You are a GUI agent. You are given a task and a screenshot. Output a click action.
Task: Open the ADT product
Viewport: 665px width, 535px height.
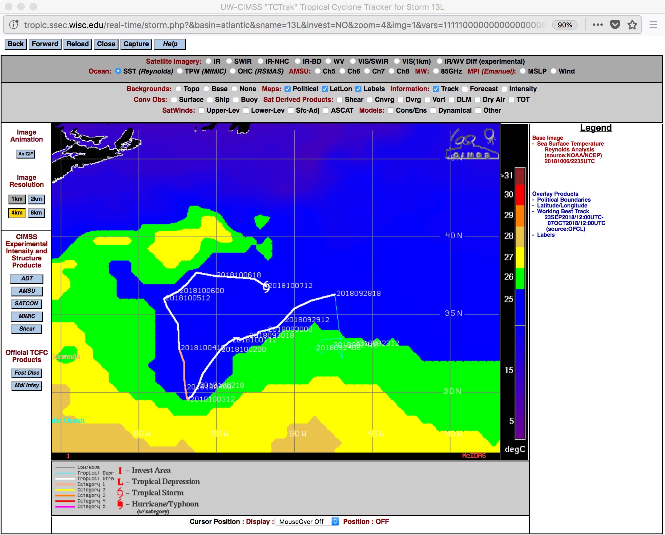click(27, 279)
